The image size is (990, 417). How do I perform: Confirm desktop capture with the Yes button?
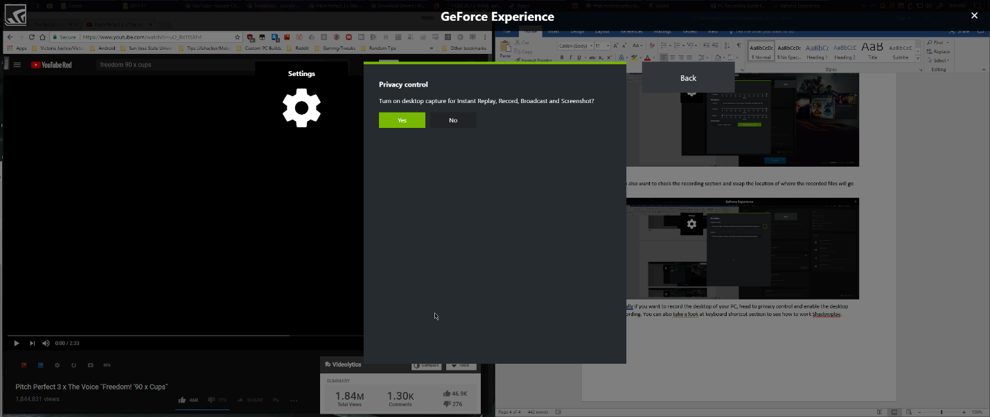coord(402,120)
